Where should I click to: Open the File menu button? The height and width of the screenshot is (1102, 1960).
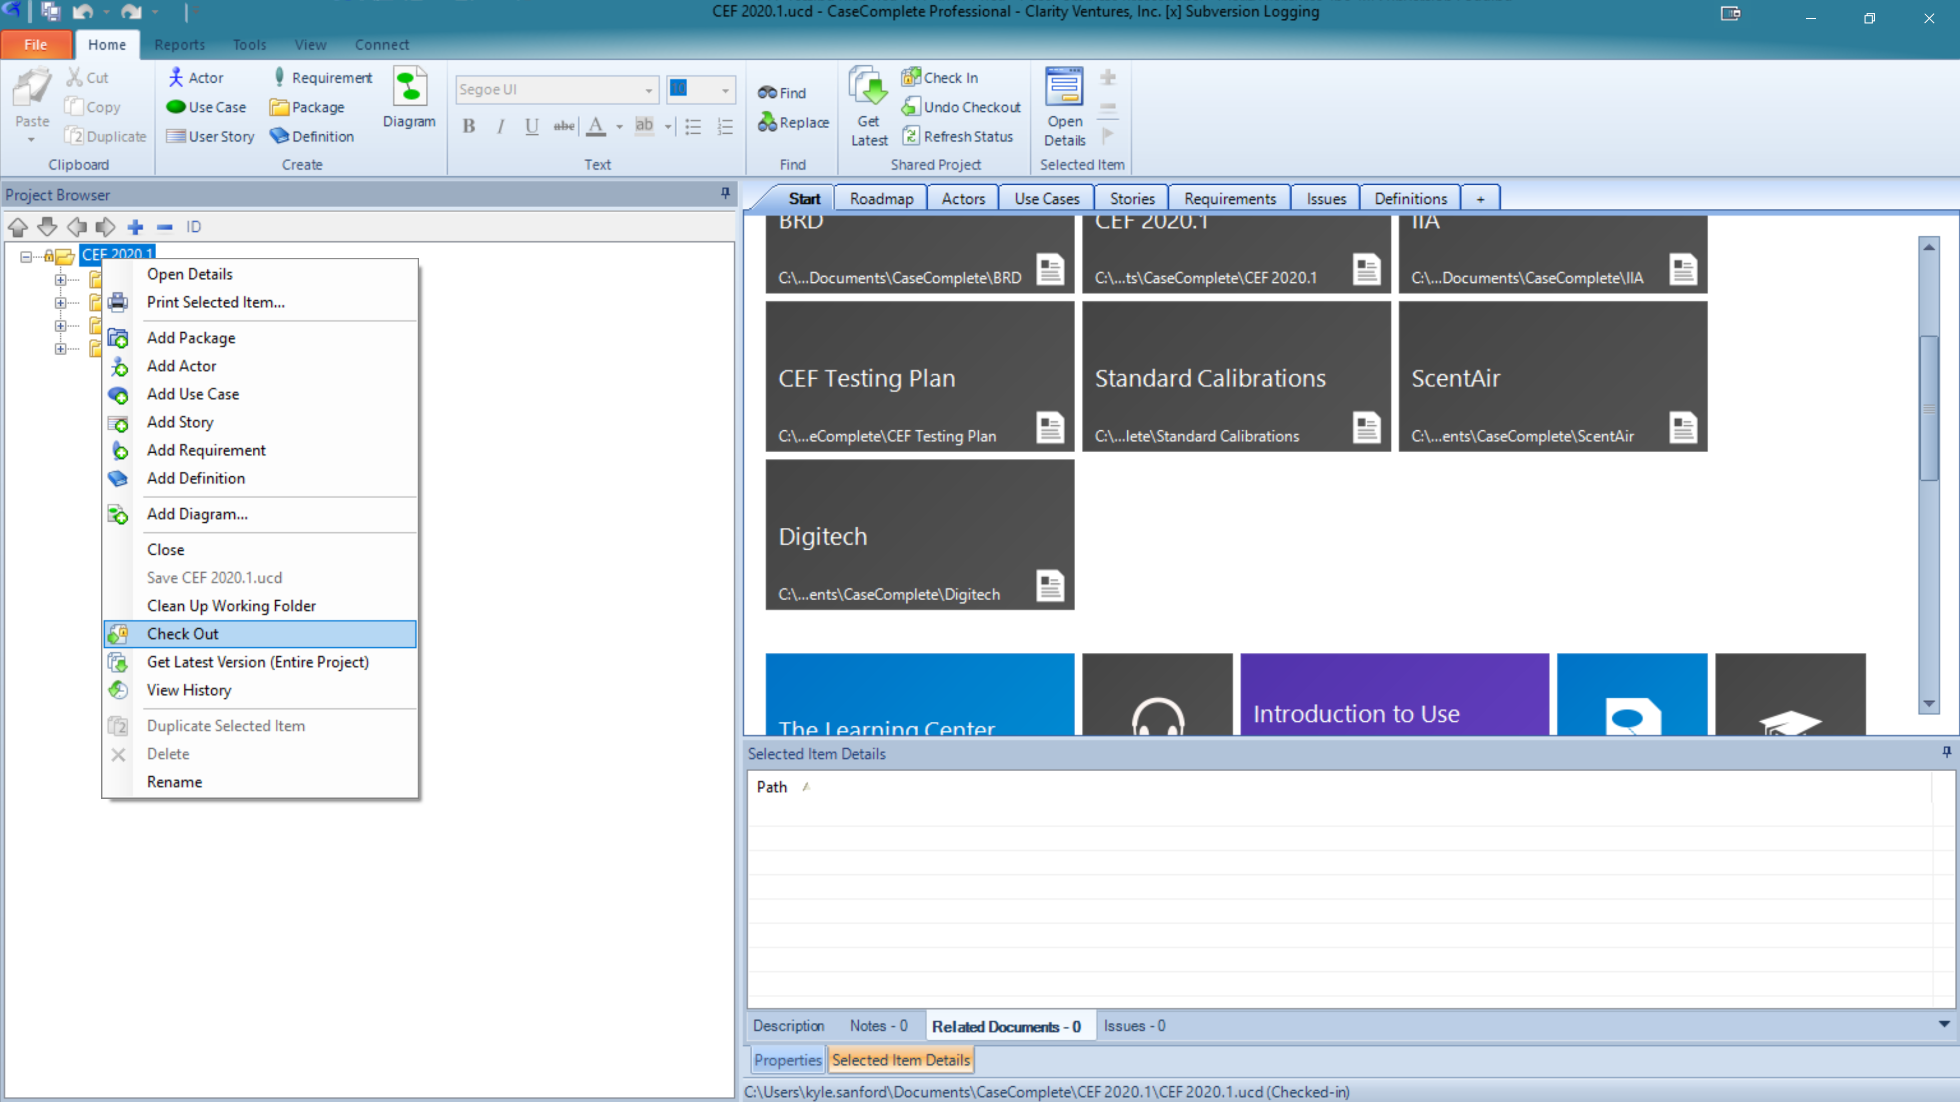[x=36, y=45]
